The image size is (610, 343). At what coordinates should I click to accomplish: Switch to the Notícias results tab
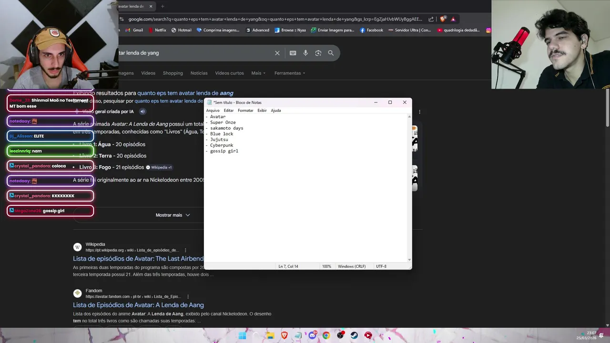tap(199, 73)
